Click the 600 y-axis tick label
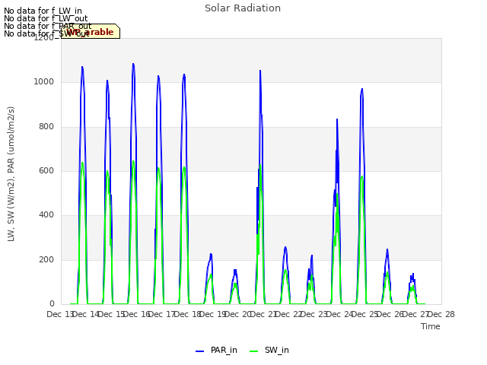This screenshot has height=365, width=487. 46,170
